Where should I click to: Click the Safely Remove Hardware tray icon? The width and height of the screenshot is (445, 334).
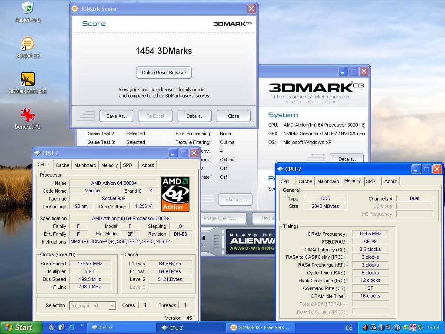point(421,327)
